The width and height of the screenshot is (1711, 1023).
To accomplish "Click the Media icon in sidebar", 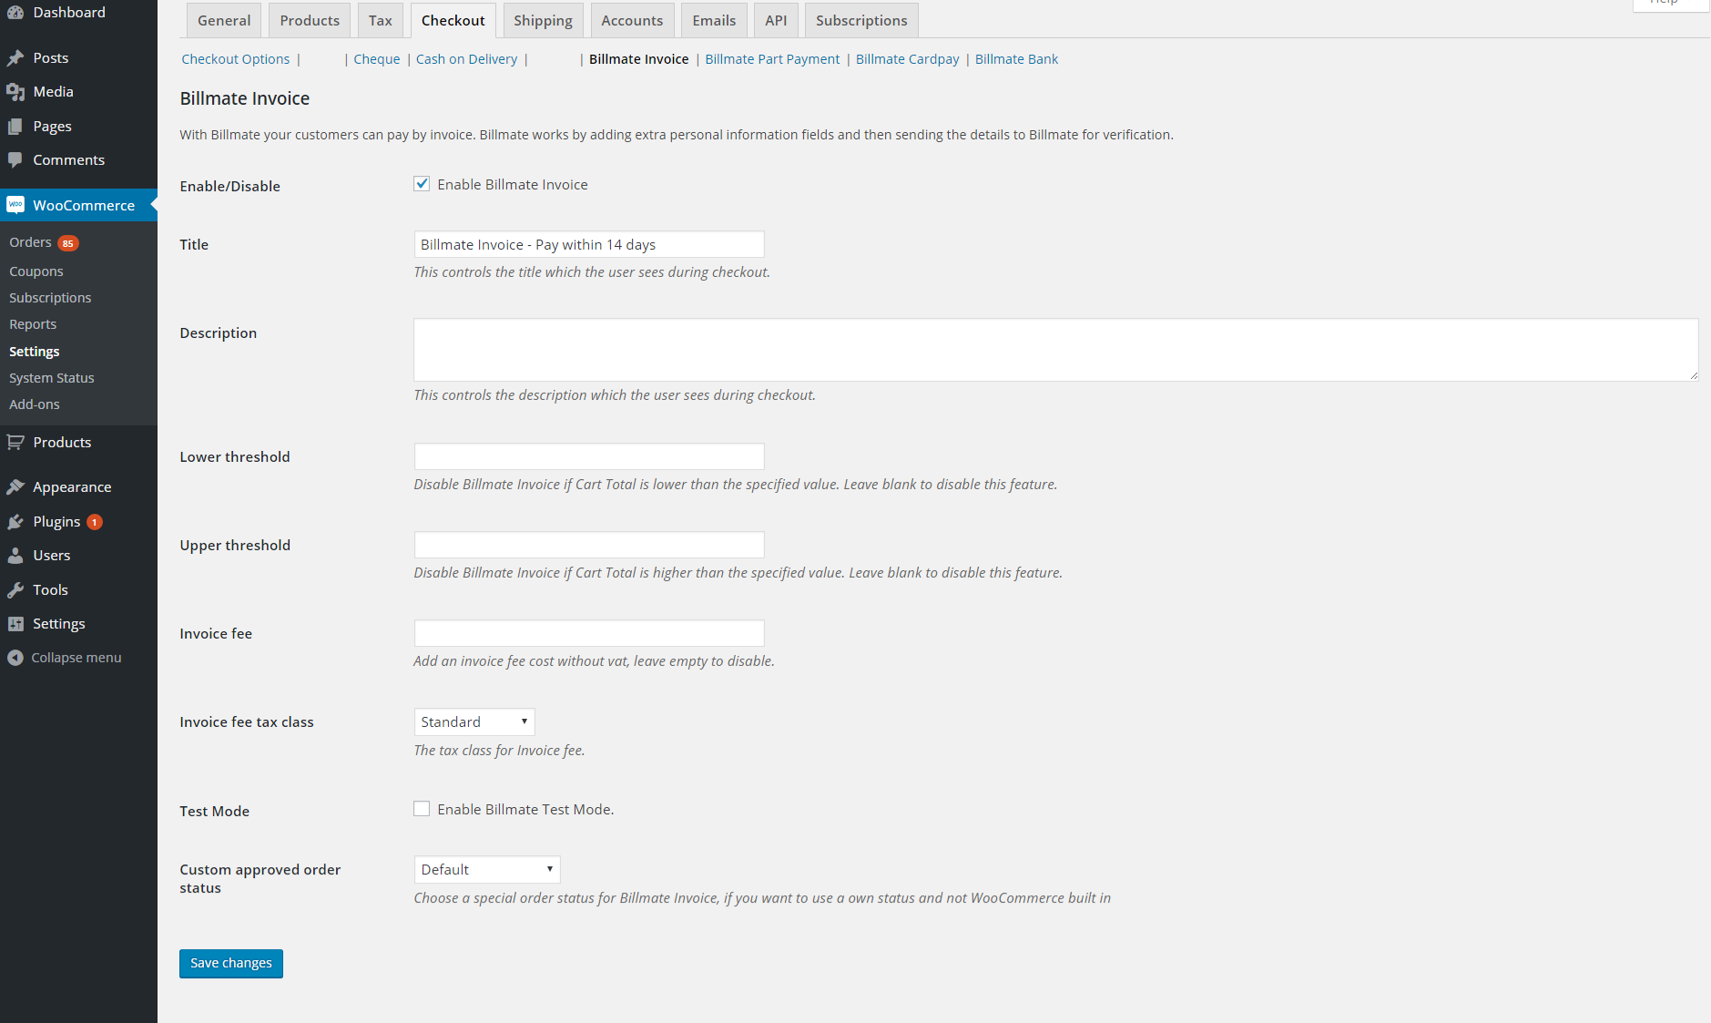I will click(15, 92).
